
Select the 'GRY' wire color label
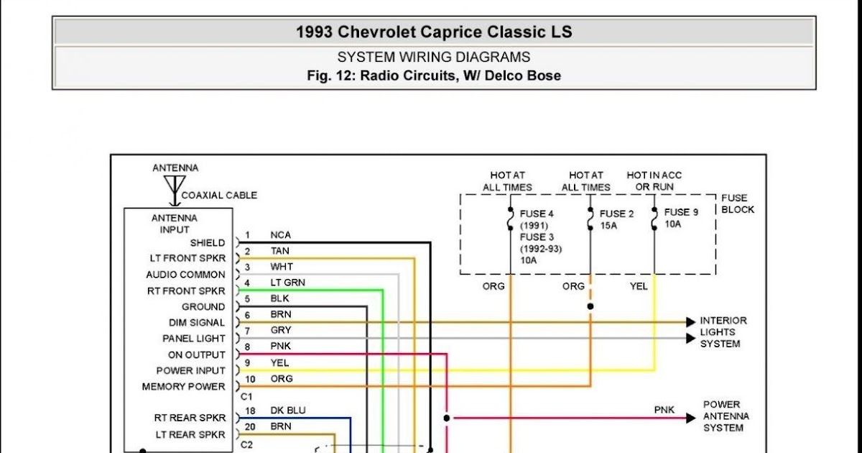[x=281, y=331]
